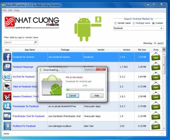This screenshot has height=140, width=170.
Task: Click the Facebook Messenger app icon
Action: 7,67
